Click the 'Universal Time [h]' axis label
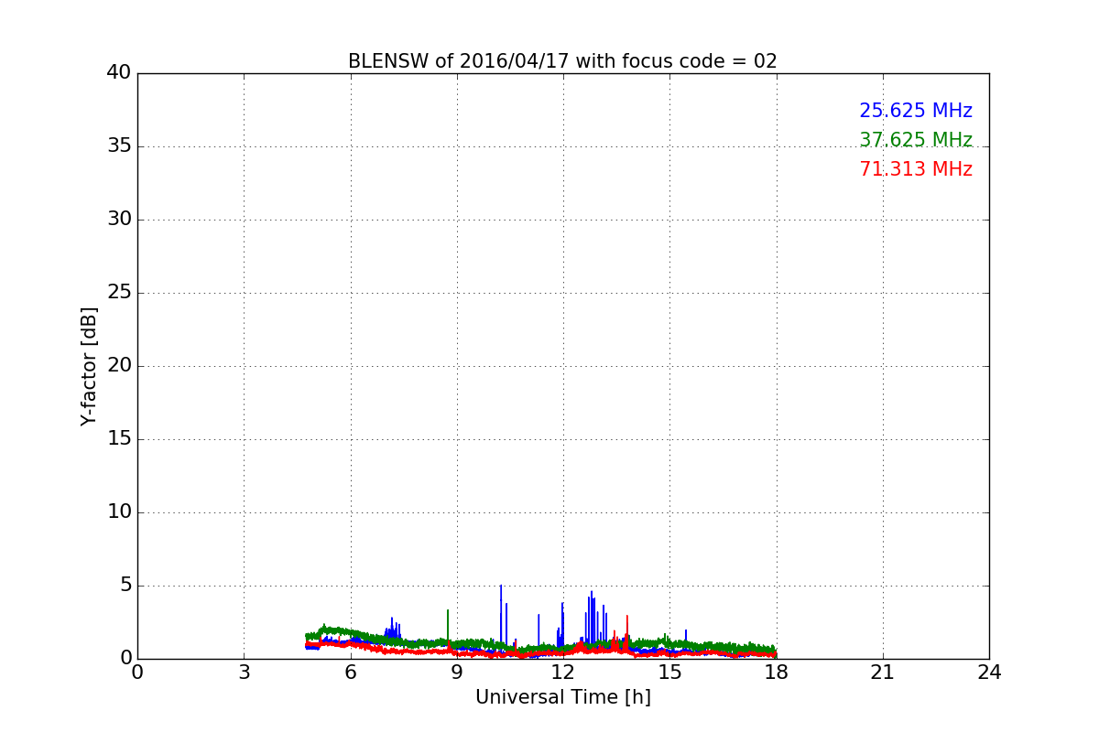Image resolution: width=1099 pixels, height=732 pixels. (563, 697)
